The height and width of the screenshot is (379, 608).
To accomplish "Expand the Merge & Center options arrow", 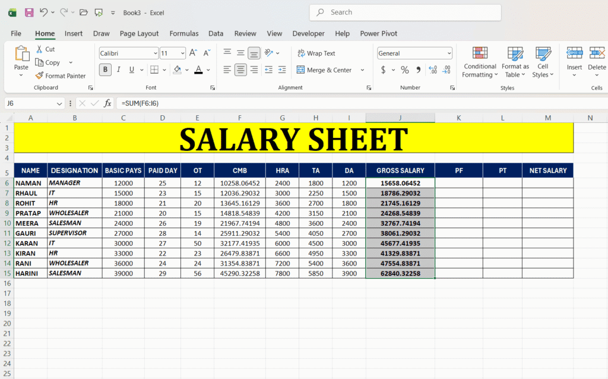I will click(363, 70).
